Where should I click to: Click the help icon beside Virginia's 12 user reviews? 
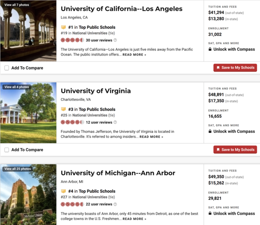click(115, 122)
